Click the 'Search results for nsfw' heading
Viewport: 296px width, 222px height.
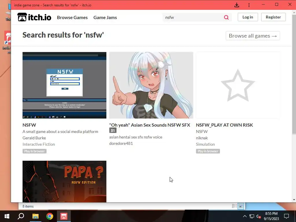[x=63, y=35]
